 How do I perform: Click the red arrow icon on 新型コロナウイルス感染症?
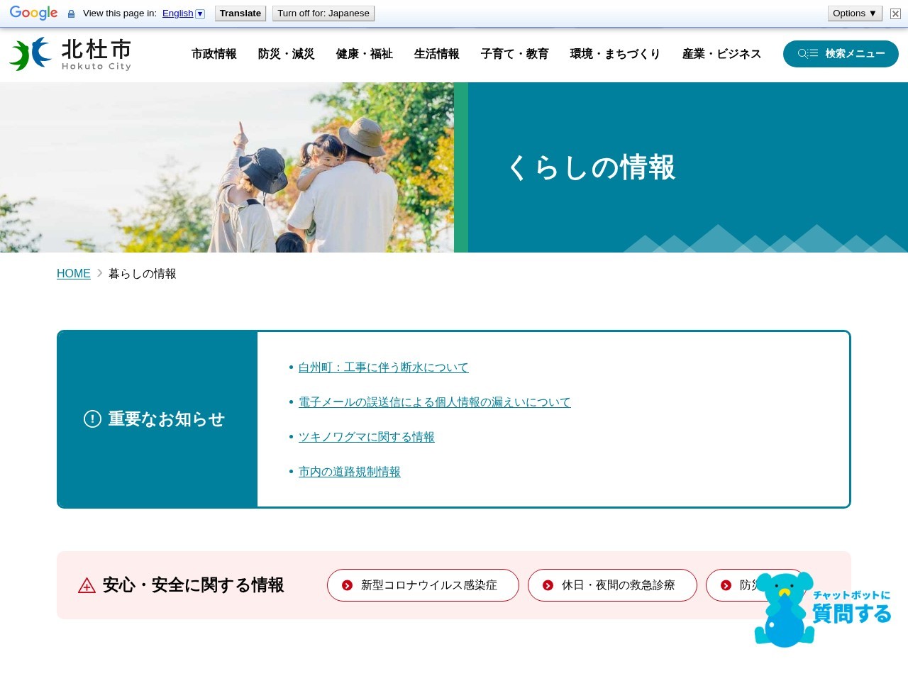[x=347, y=585]
